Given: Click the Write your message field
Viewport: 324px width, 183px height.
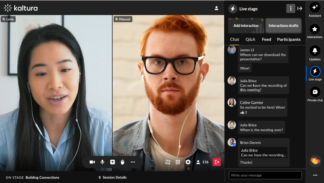Looking at the screenshot, I should 265,175.
